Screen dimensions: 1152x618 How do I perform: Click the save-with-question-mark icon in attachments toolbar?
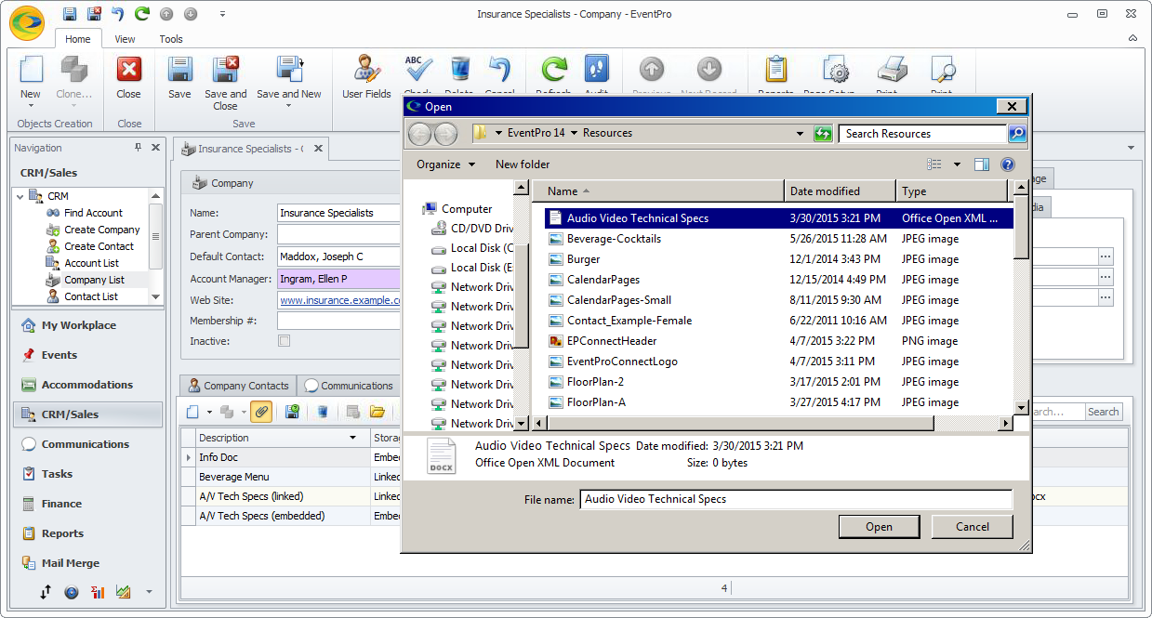pos(292,412)
